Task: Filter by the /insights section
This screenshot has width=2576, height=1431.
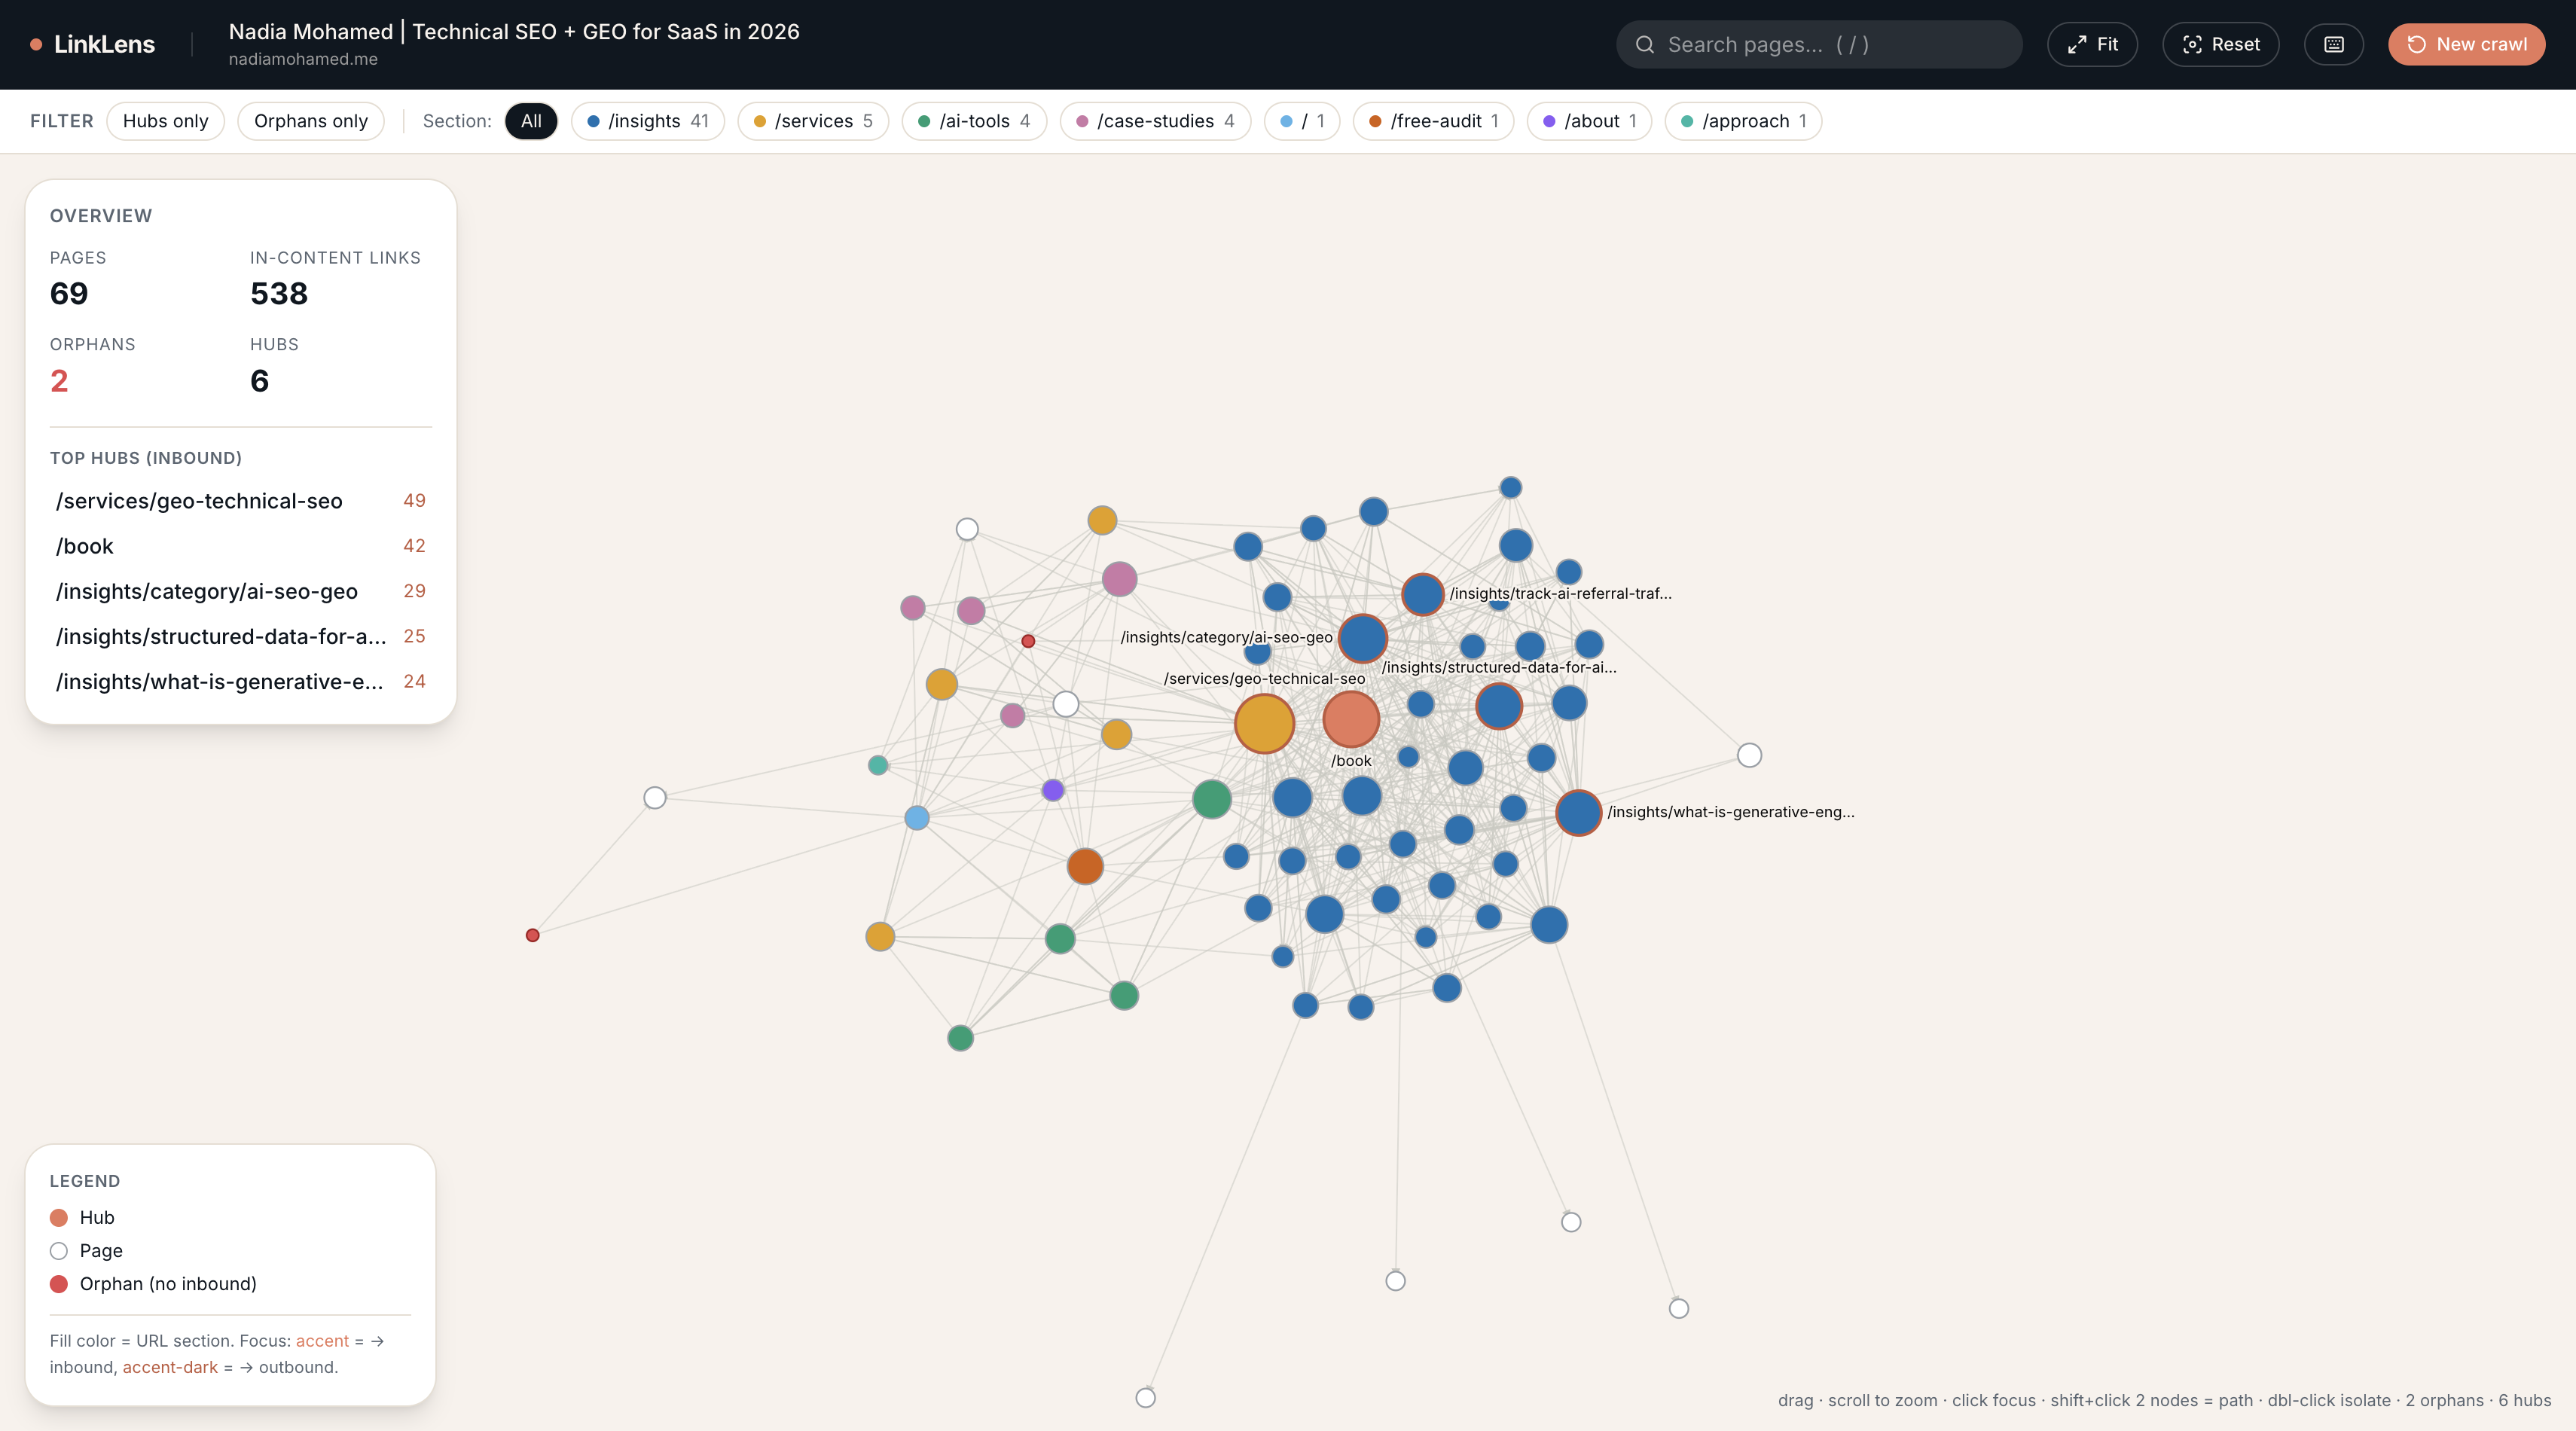Action: tap(648, 121)
